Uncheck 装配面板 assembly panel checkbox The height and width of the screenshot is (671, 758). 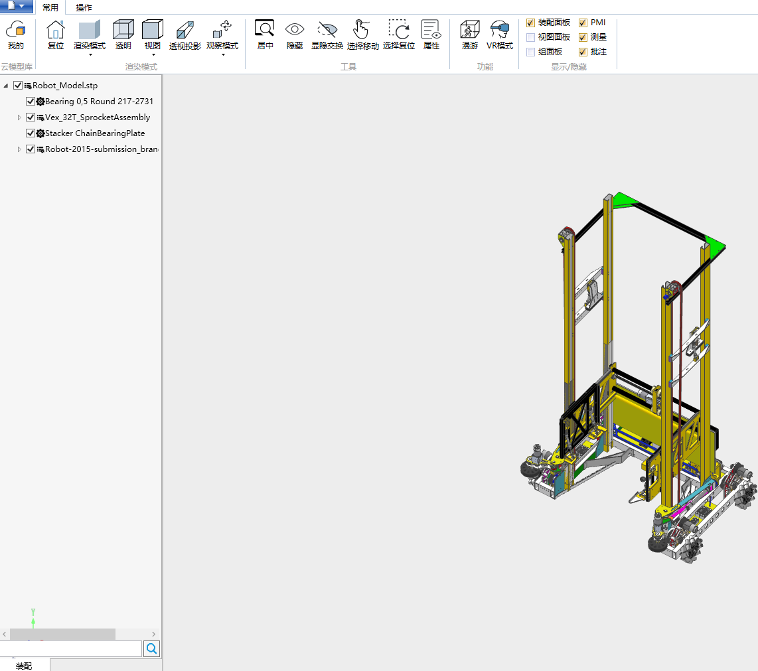pos(530,23)
